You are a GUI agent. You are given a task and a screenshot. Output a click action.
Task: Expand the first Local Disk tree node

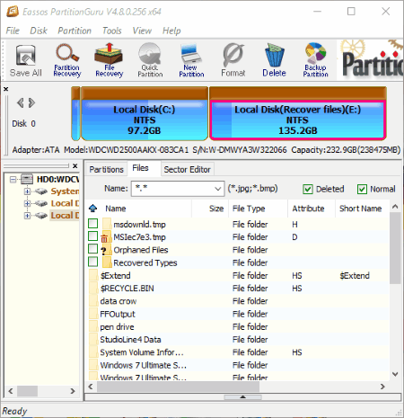(27, 203)
